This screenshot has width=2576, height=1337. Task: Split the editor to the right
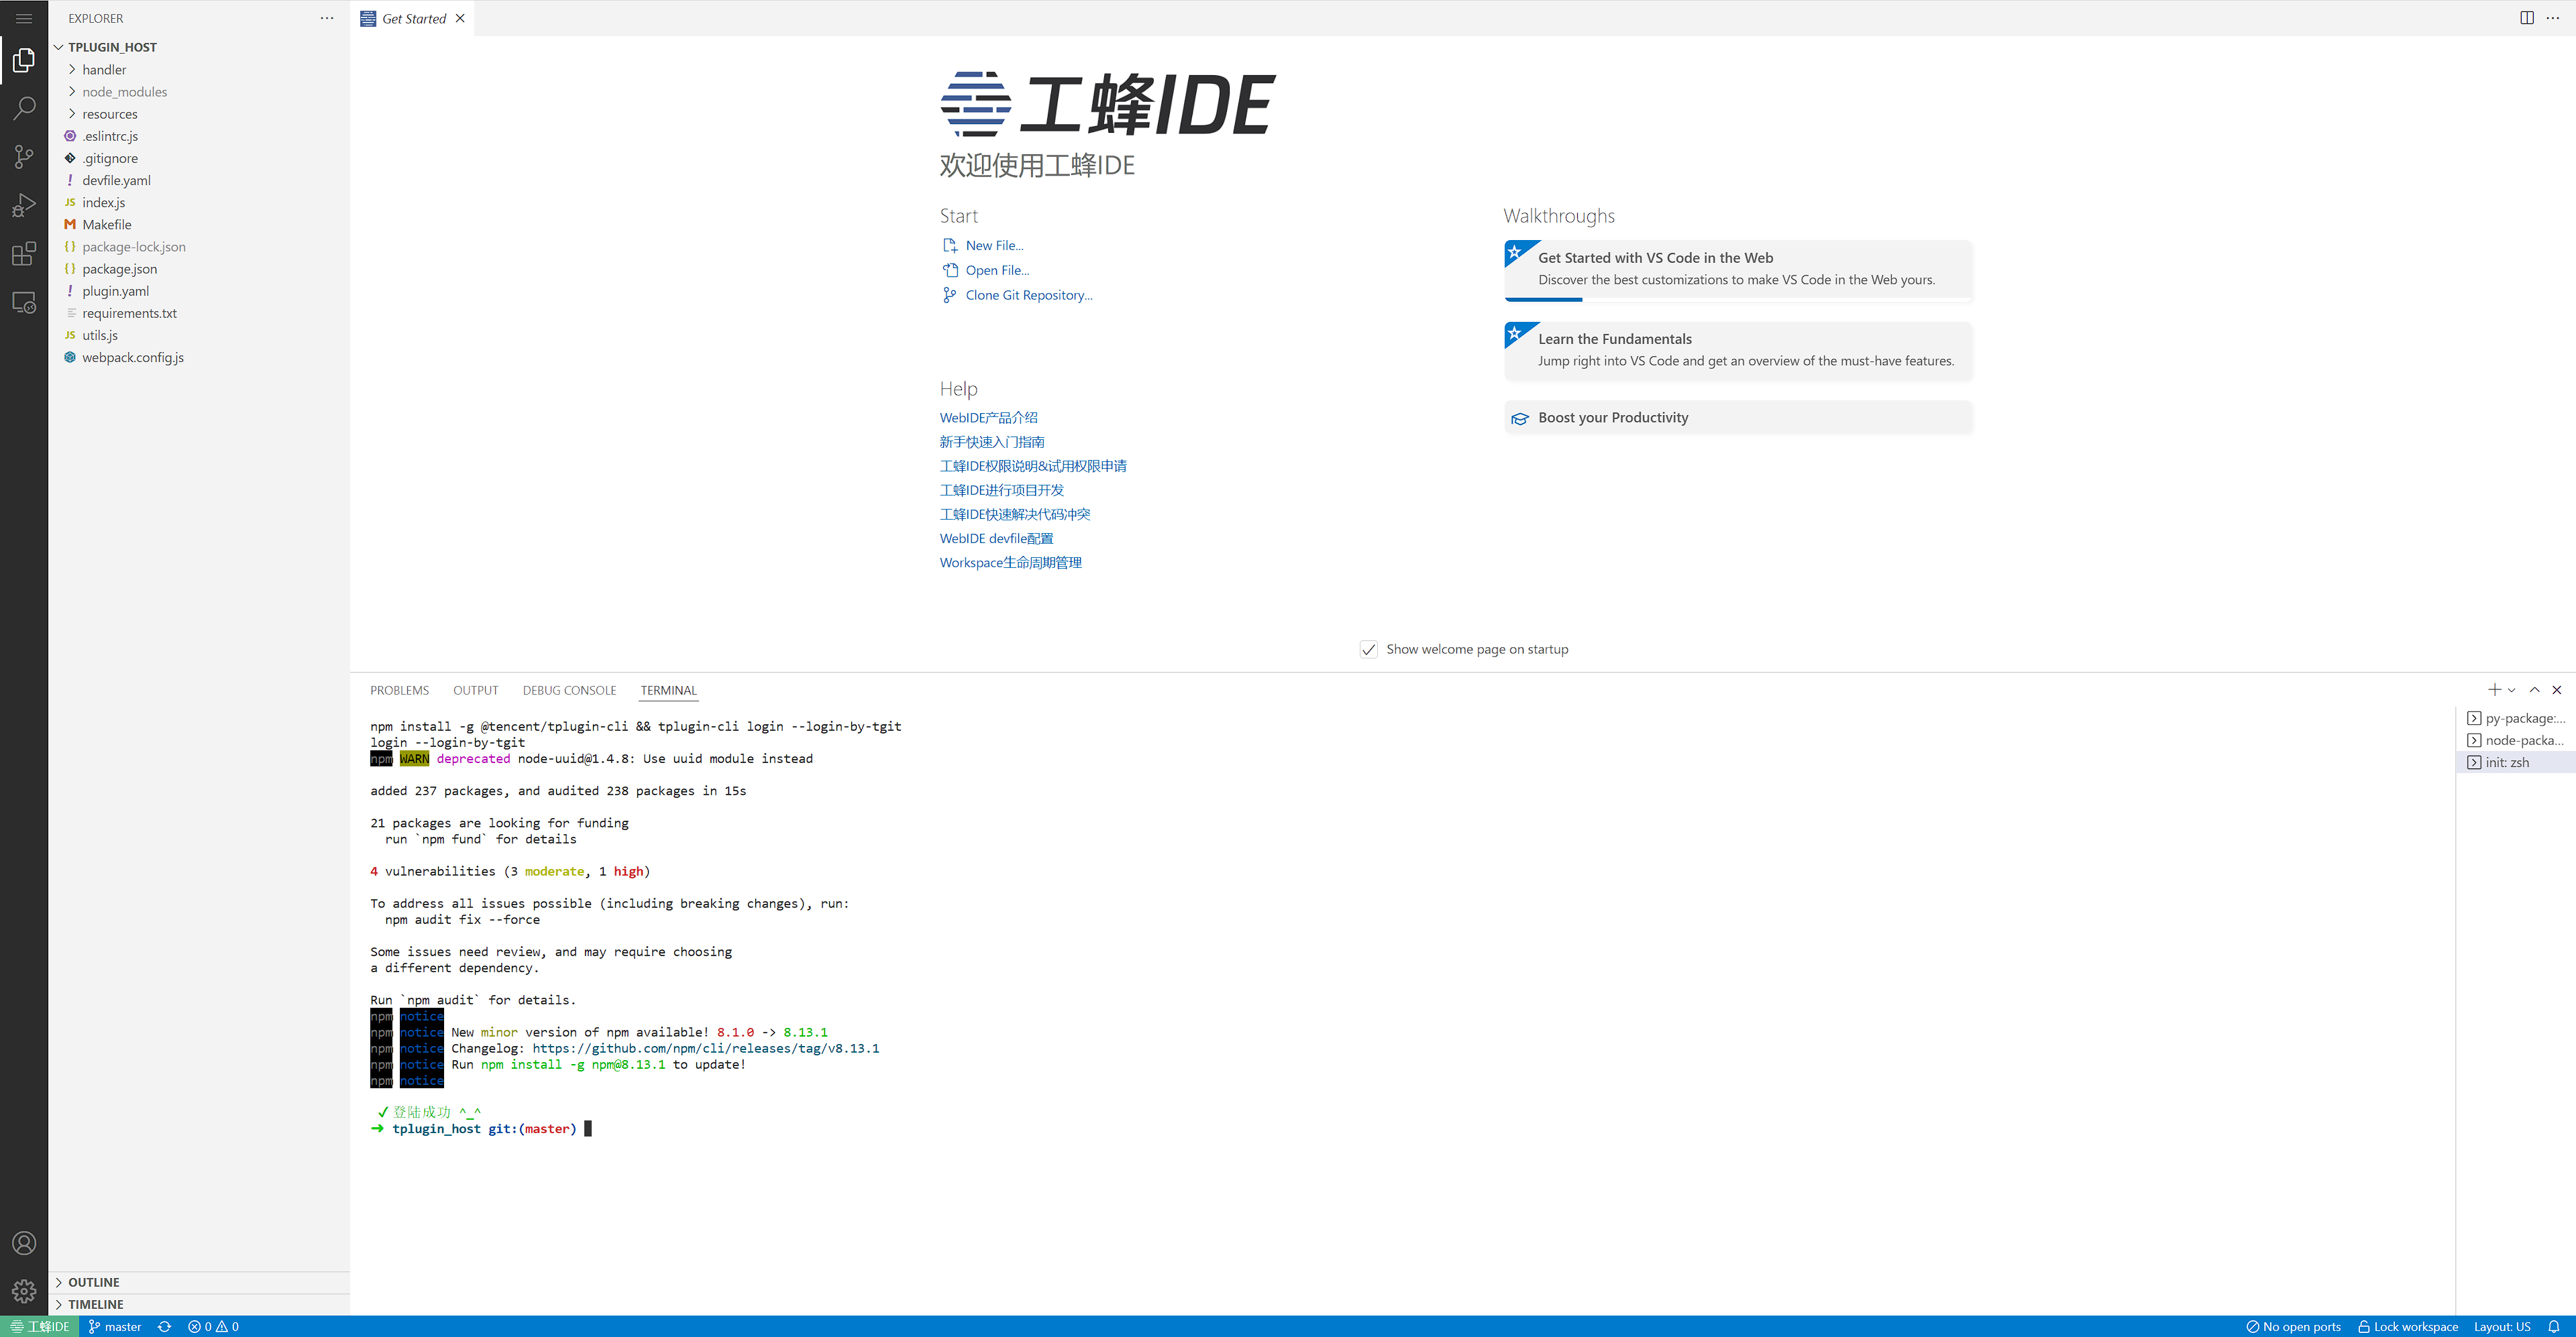coord(2526,18)
